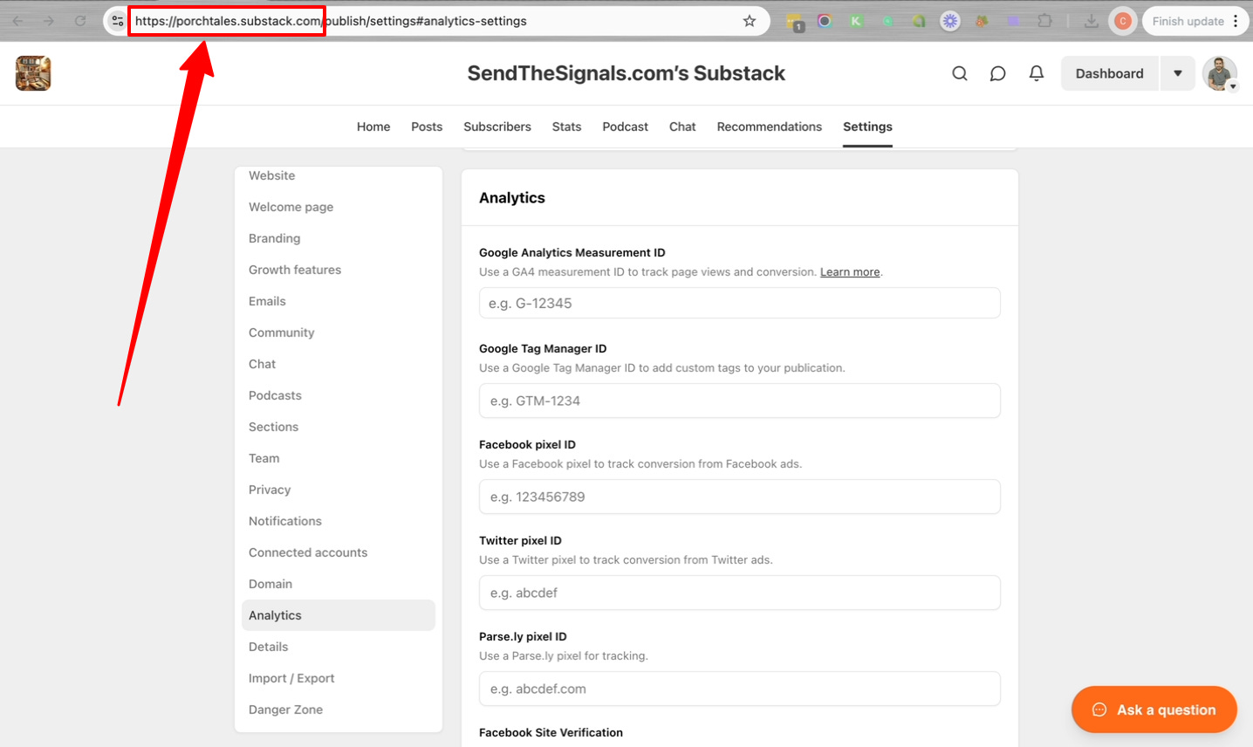Image resolution: width=1253 pixels, height=747 pixels.
Task: Click the yellow extension with badge 1
Action: tap(794, 22)
